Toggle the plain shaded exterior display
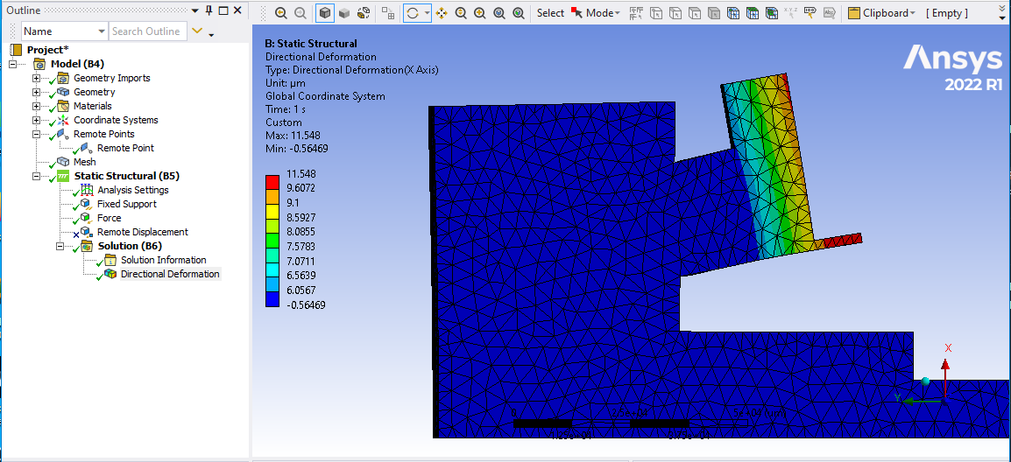1011x462 pixels. point(344,13)
